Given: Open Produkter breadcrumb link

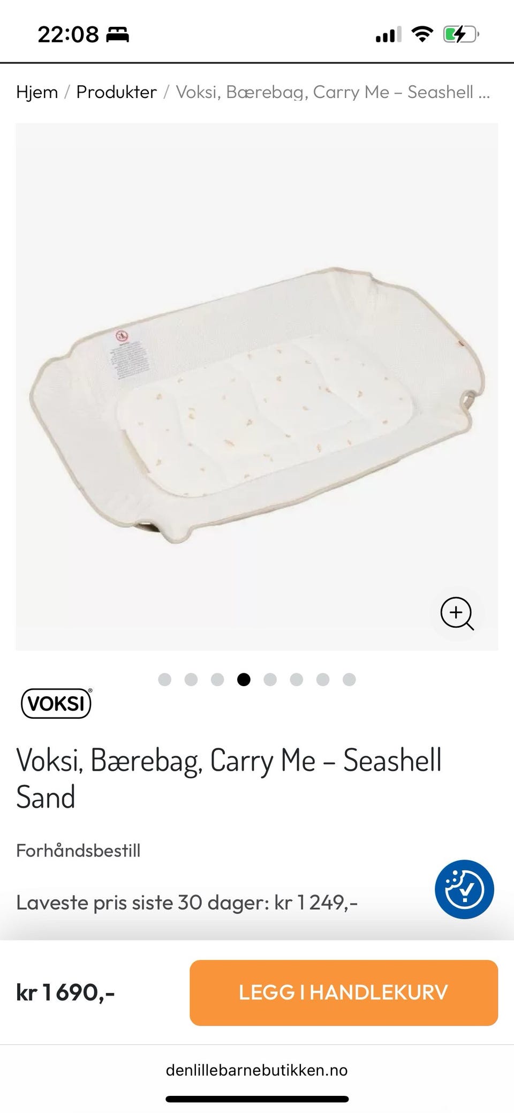Looking at the screenshot, I should [x=116, y=92].
